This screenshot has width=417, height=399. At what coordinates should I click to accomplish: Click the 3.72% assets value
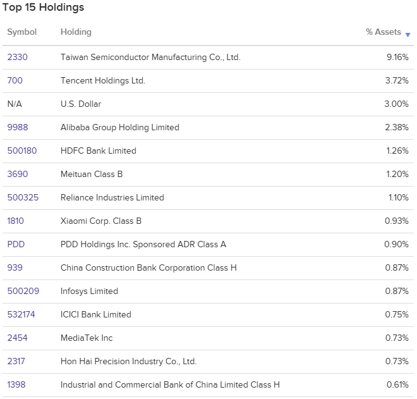397,81
